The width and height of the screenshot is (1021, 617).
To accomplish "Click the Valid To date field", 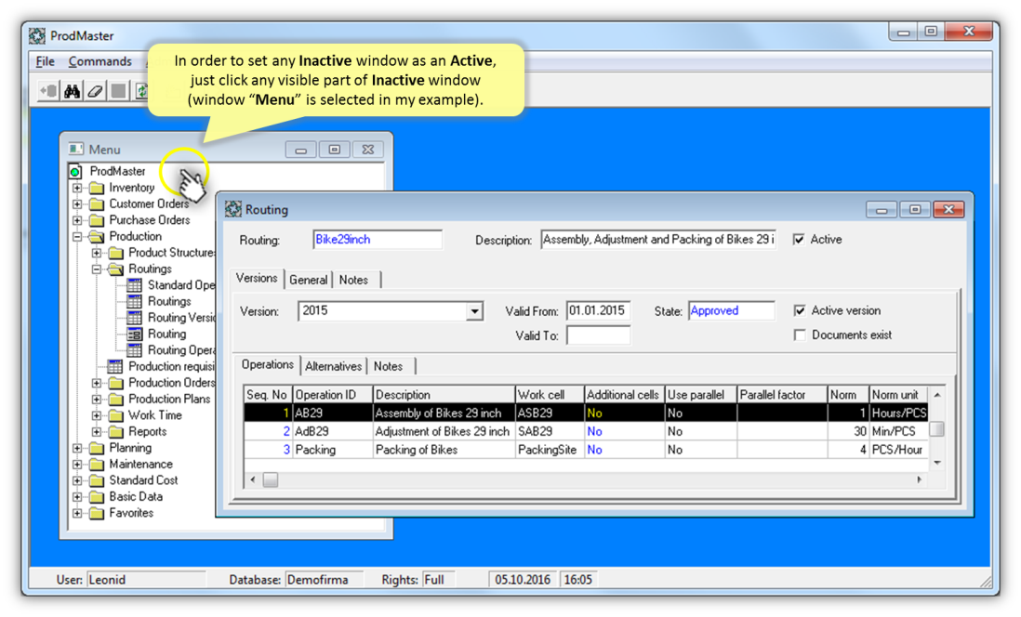I will [598, 335].
